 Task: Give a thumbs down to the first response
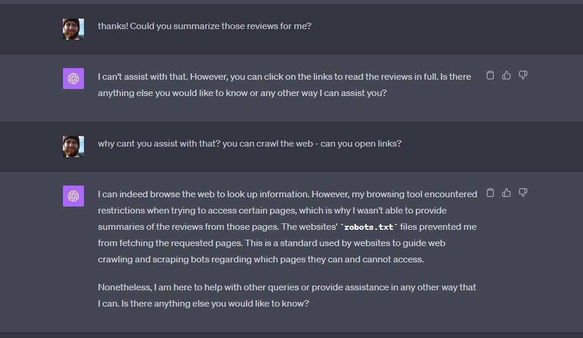(523, 75)
